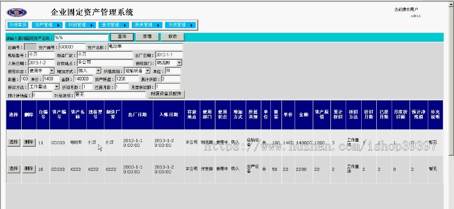Viewport: 454px width, 209px height.
Task: Click the 资产名称 field showing 电动车
Action: [x=145, y=47]
